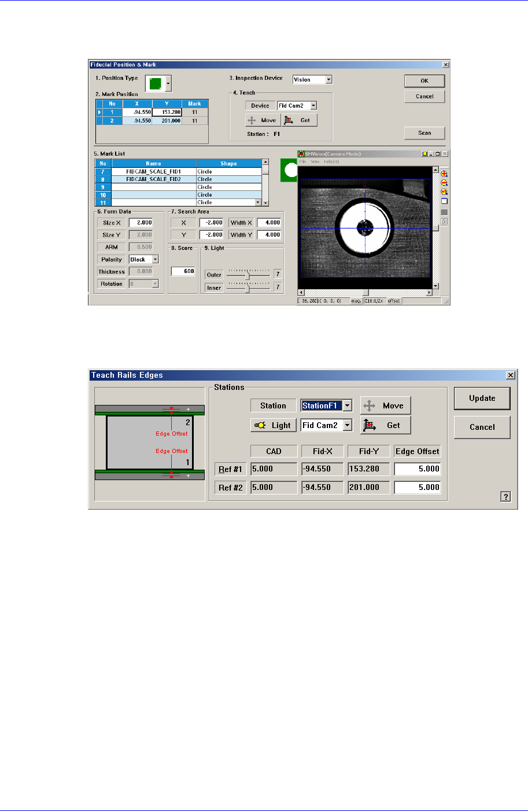Click the Shape column header in the Mark List
Image resolution: width=528 pixels, height=811 pixels.
point(229,164)
